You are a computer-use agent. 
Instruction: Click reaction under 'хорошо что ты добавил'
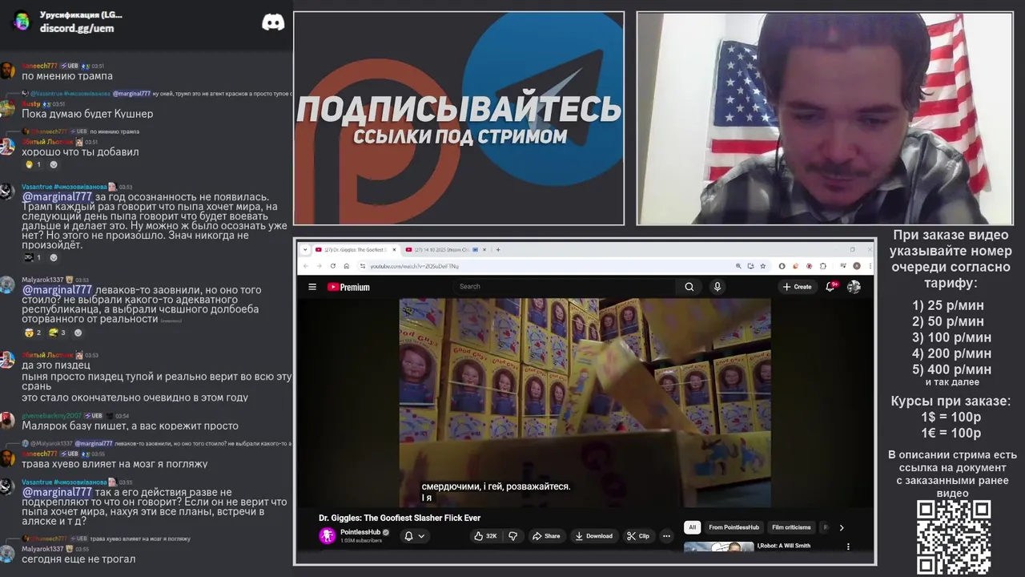coord(33,164)
